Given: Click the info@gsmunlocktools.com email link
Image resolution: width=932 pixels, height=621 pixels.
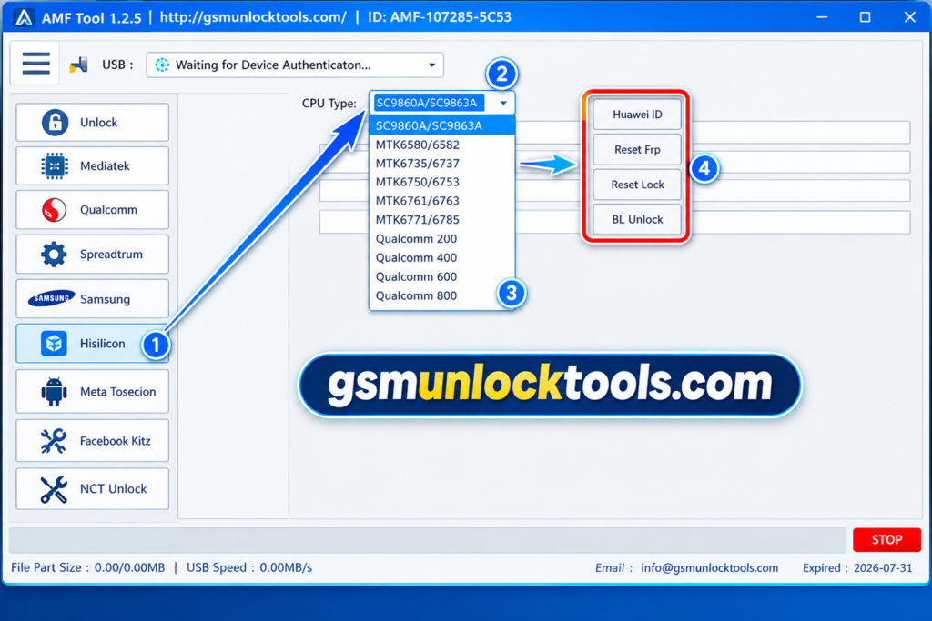Looking at the screenshot, I should [709, 568].
